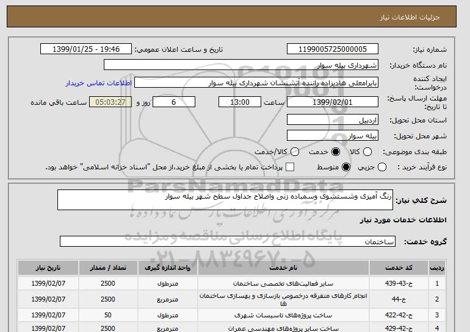Click the unit مترمربع in row 2

(x=168, y=299)
